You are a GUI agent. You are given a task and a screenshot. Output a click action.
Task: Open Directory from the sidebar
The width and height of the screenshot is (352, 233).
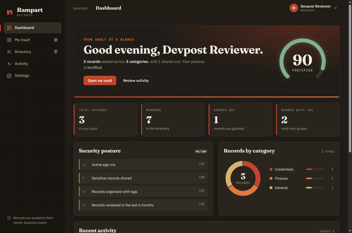[33, 52]
